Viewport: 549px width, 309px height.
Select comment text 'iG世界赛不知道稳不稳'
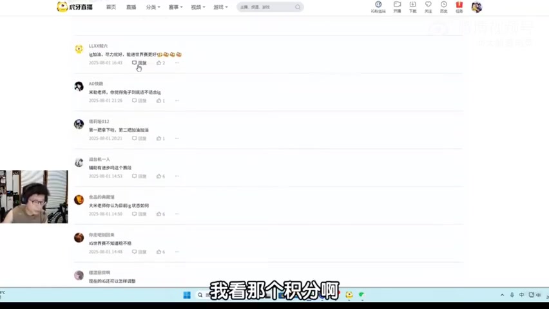point(110,243)
